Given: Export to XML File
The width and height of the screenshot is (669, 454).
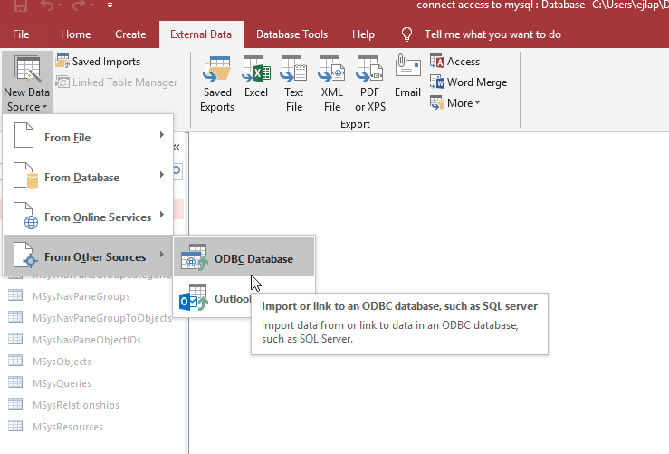Looking at the screenshot, I should point(332,83).
